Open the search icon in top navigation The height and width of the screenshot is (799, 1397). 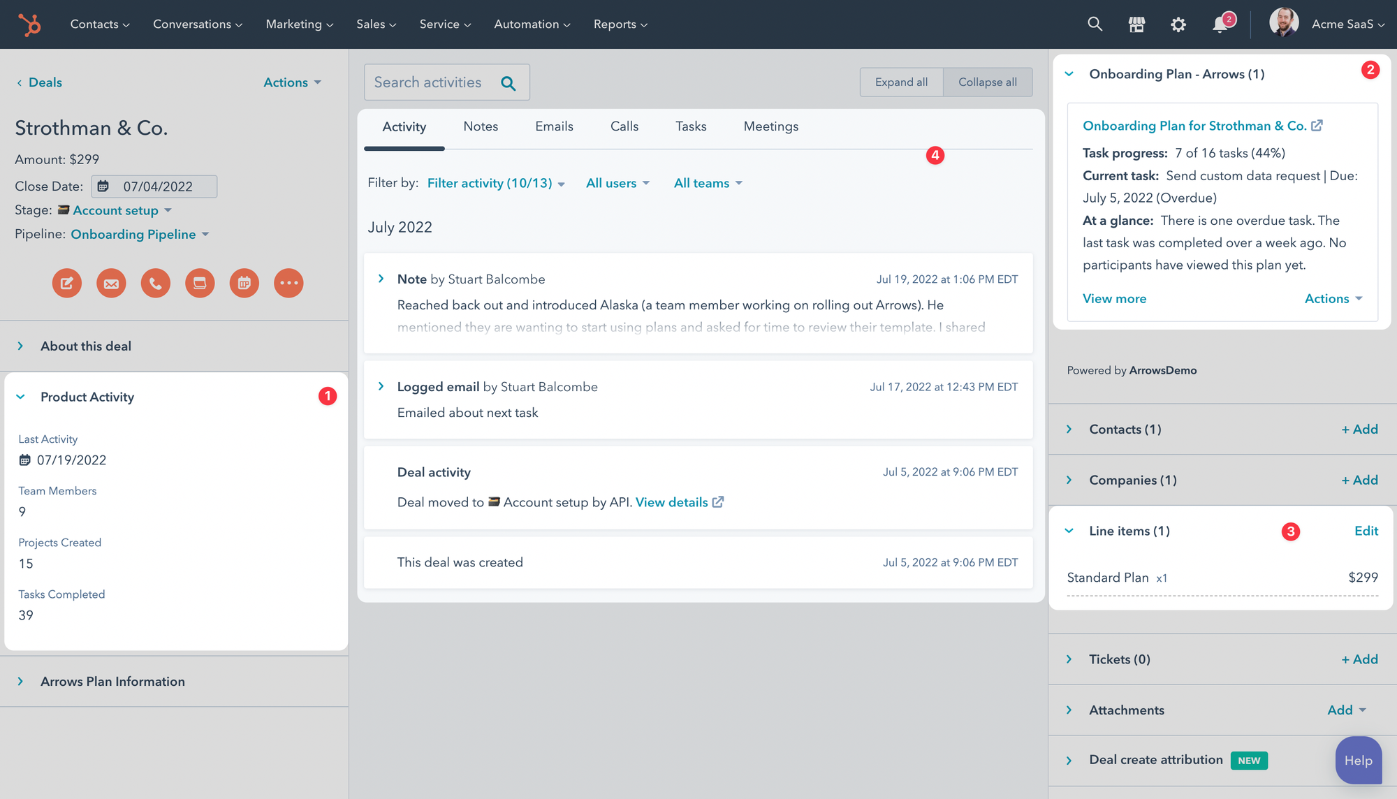[x=1095, y=24]
